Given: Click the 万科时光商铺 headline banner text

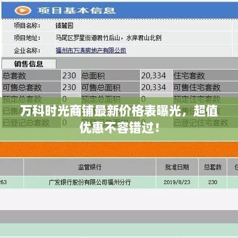Looking at the screenshot, I should pyautogui.click(x=119, y=119).
